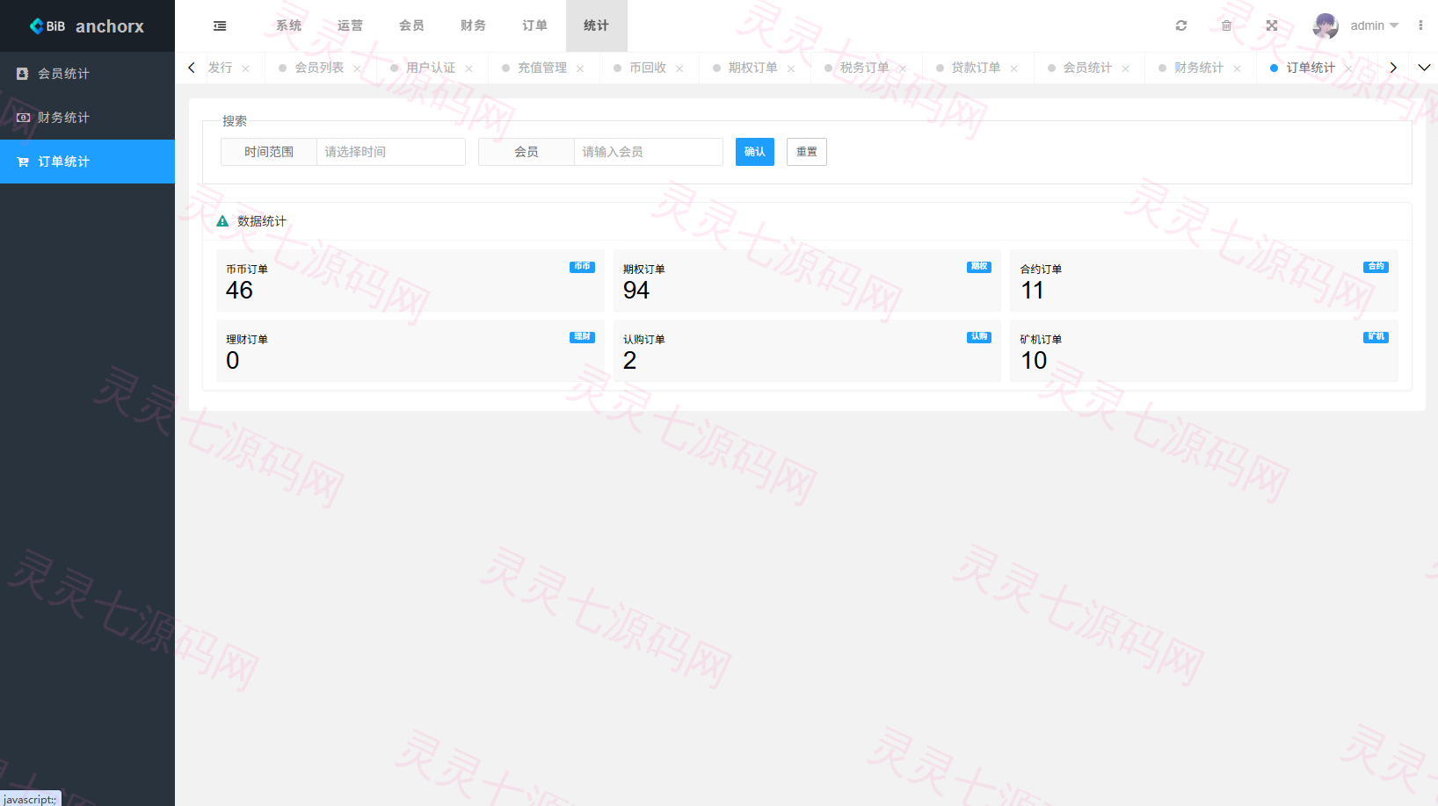The image size is (1438, 806).
Task: Close the 会员列表 tab
Action: pyautogui.click(x=357, y=68)
